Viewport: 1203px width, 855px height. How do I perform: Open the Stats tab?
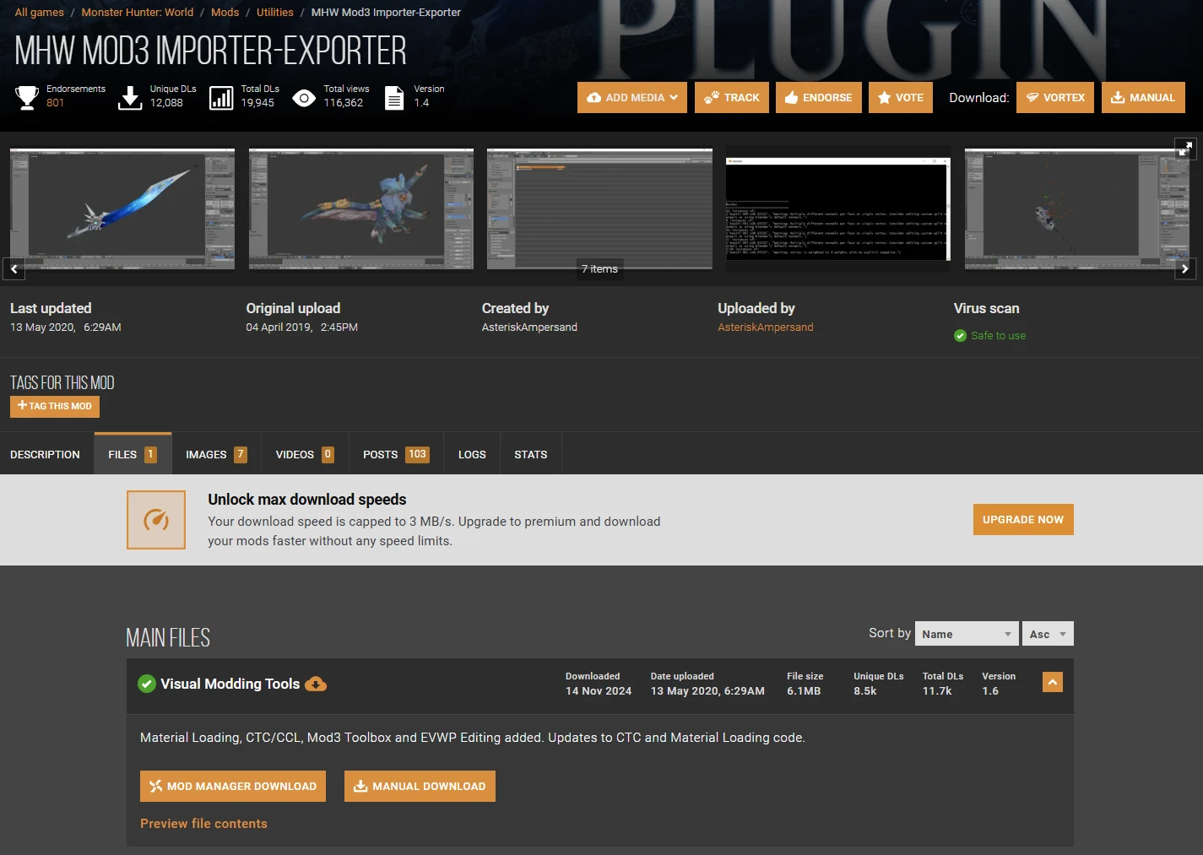pyautogui.click(x=531, y=454)
